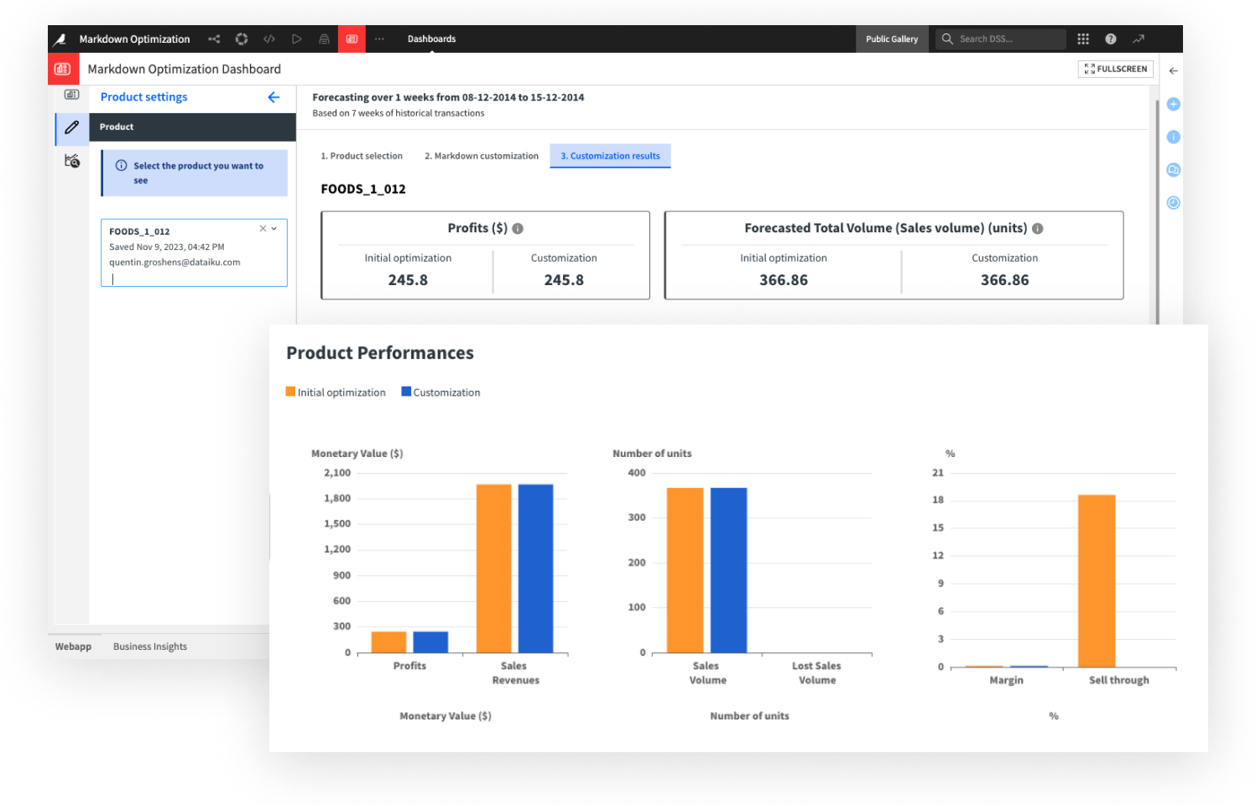Click the trending arrow activity icon

point(1139,39)
